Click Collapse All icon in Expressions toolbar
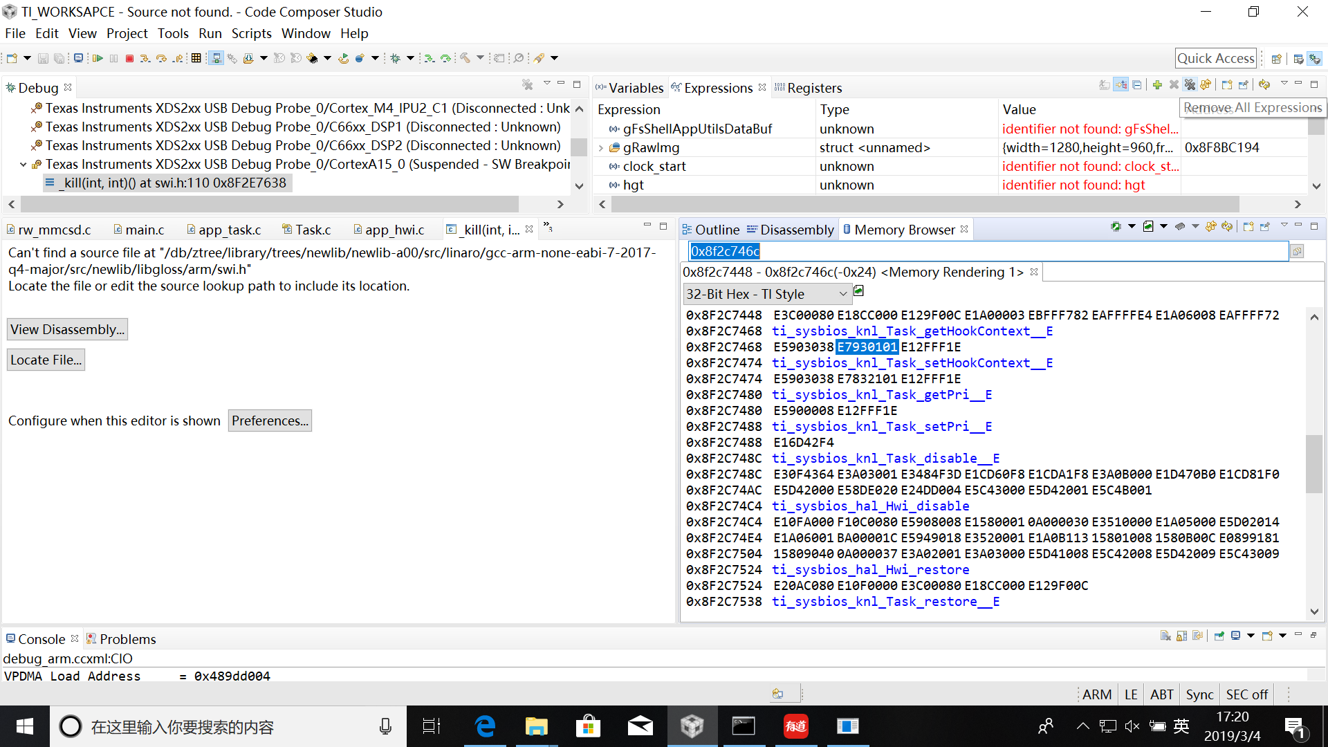 pyautogui.click(x=1137, y=85)
